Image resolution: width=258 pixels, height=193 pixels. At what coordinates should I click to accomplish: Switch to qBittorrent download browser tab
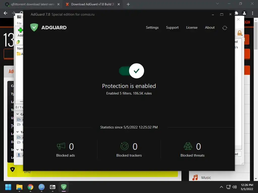(32, 4)
